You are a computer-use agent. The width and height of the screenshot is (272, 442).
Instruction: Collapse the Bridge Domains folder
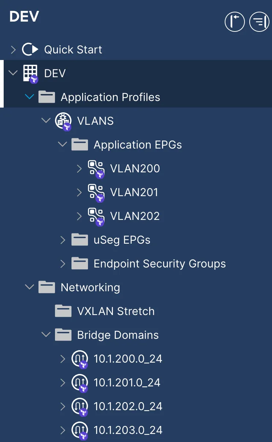(x=46, y=335)
